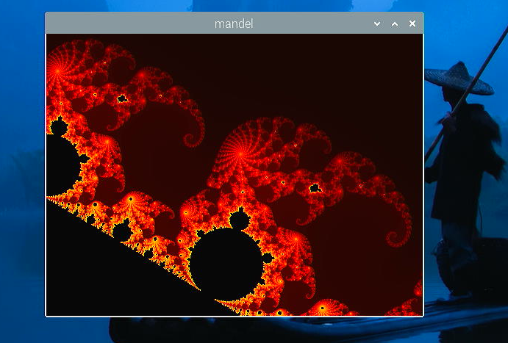
Task: Click the small black bulb above the left cardioid
Action: tap(59, 128)
